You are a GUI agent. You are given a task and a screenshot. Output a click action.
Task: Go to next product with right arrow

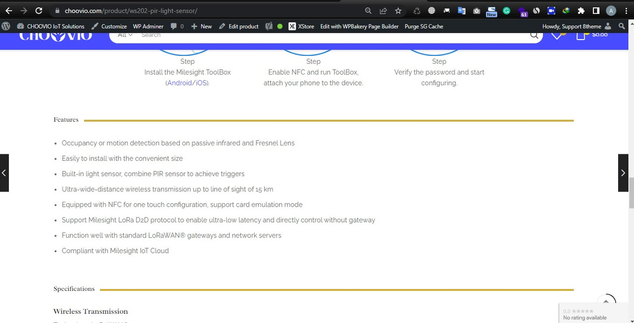(623, 173)
